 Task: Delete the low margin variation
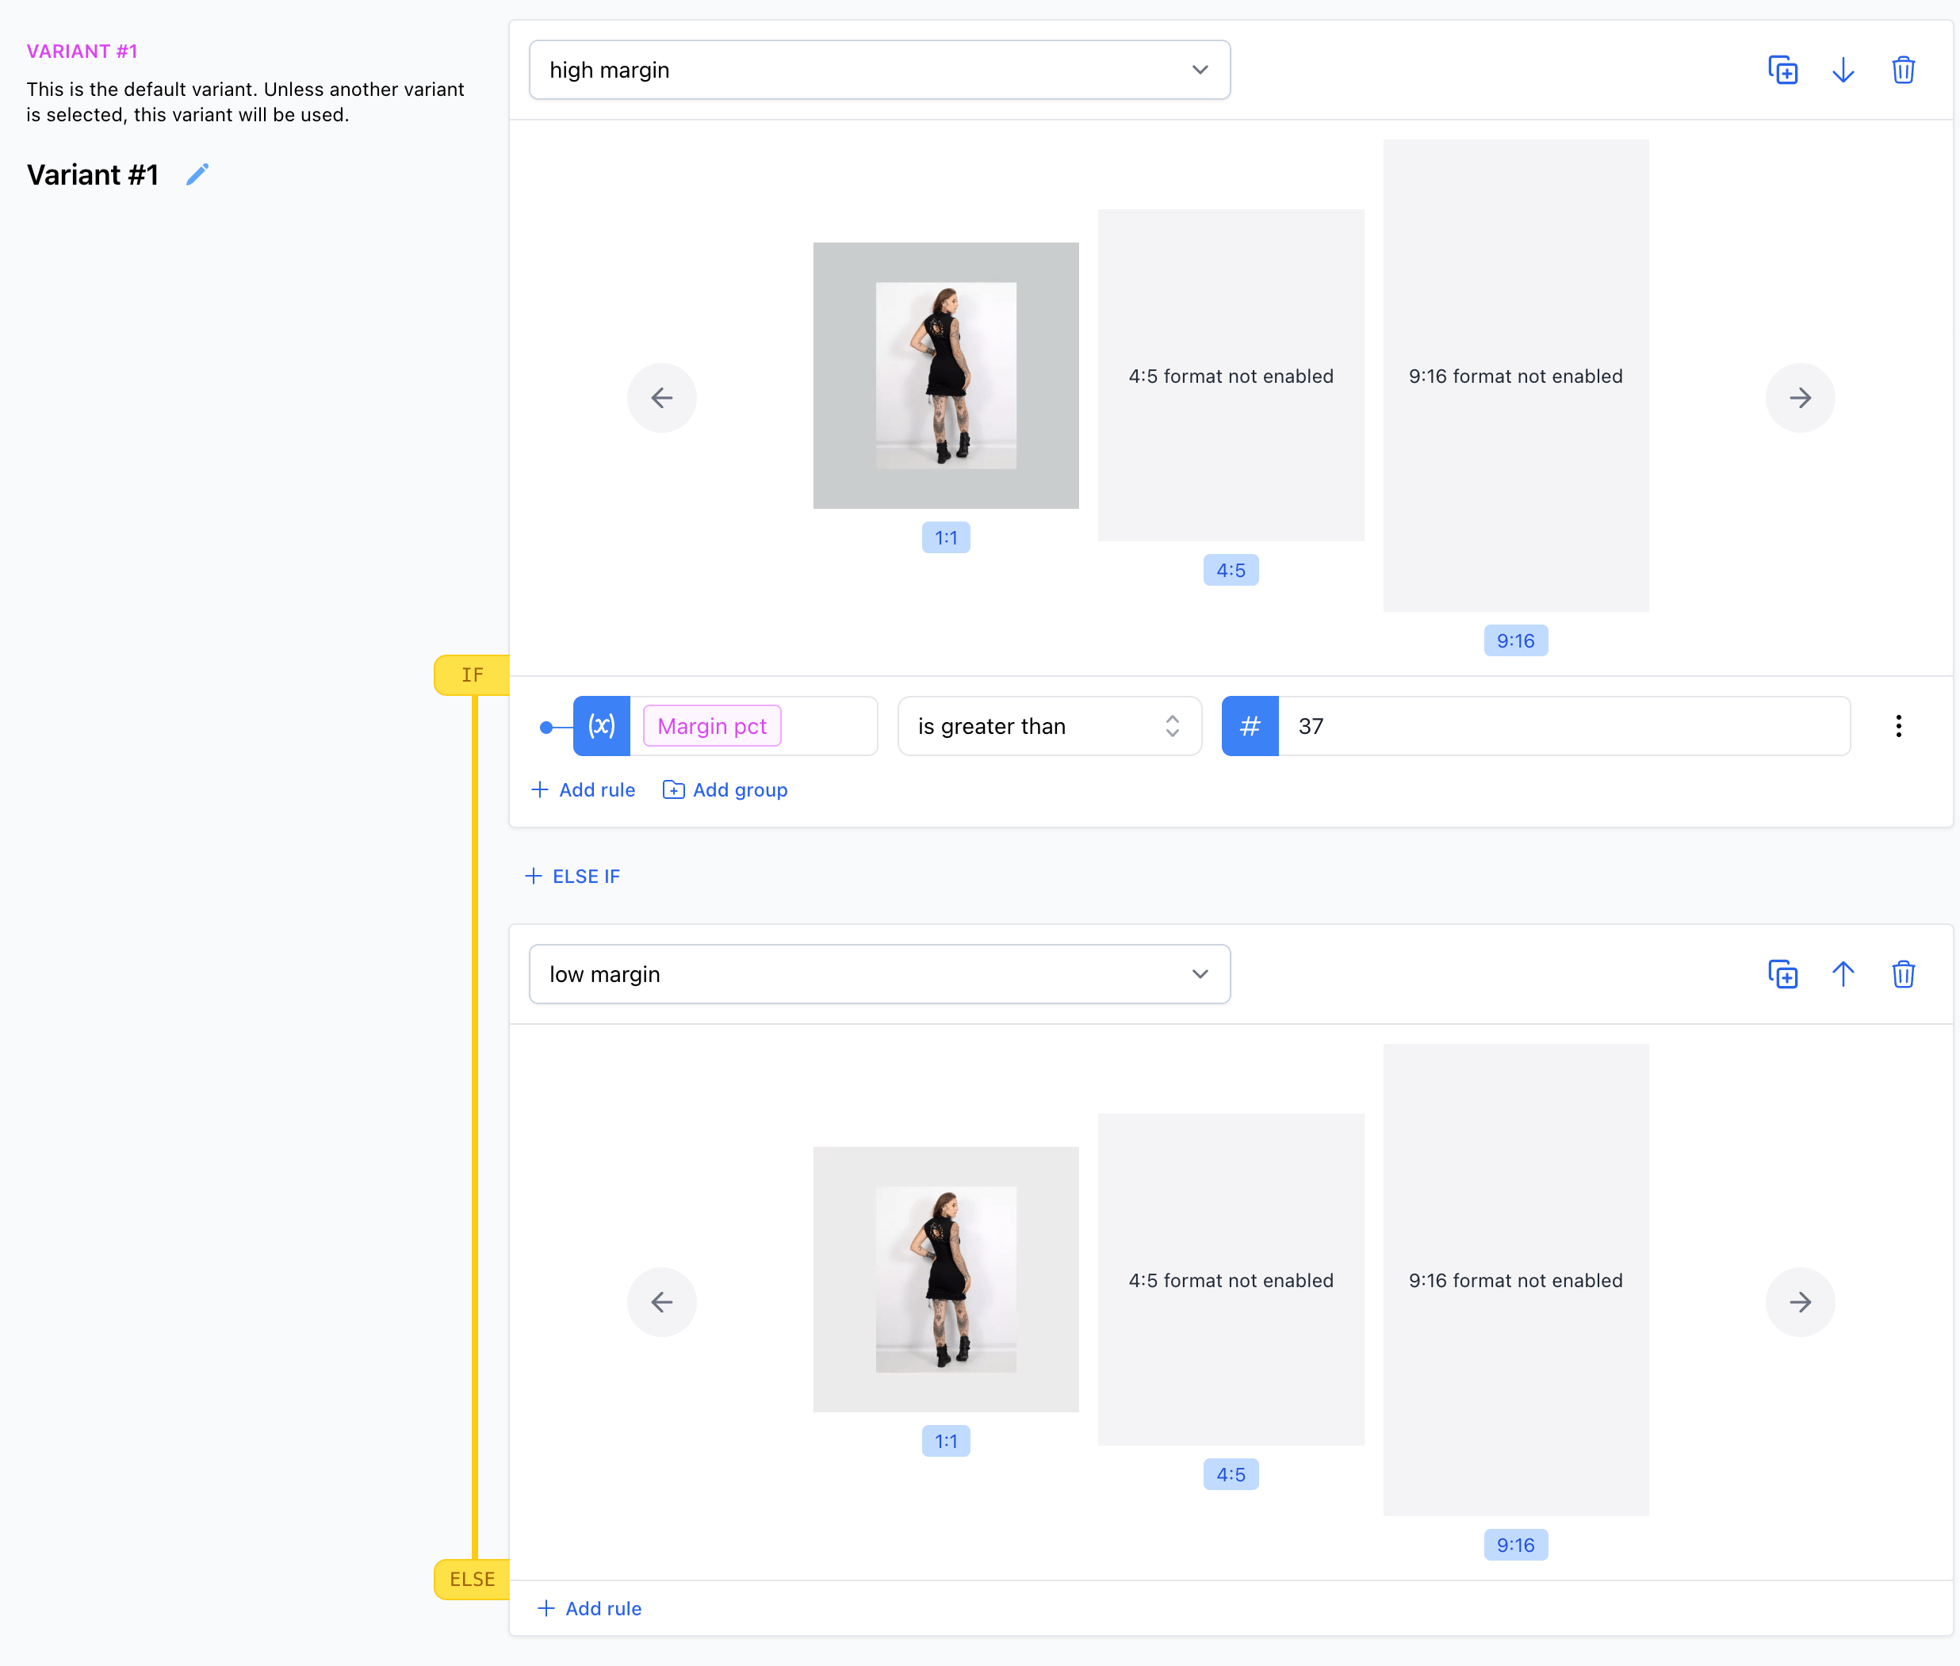pos(1902,974)
